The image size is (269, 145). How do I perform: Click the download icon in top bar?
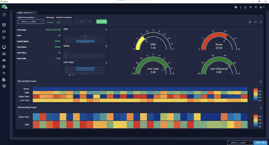[x=245, y=7]
